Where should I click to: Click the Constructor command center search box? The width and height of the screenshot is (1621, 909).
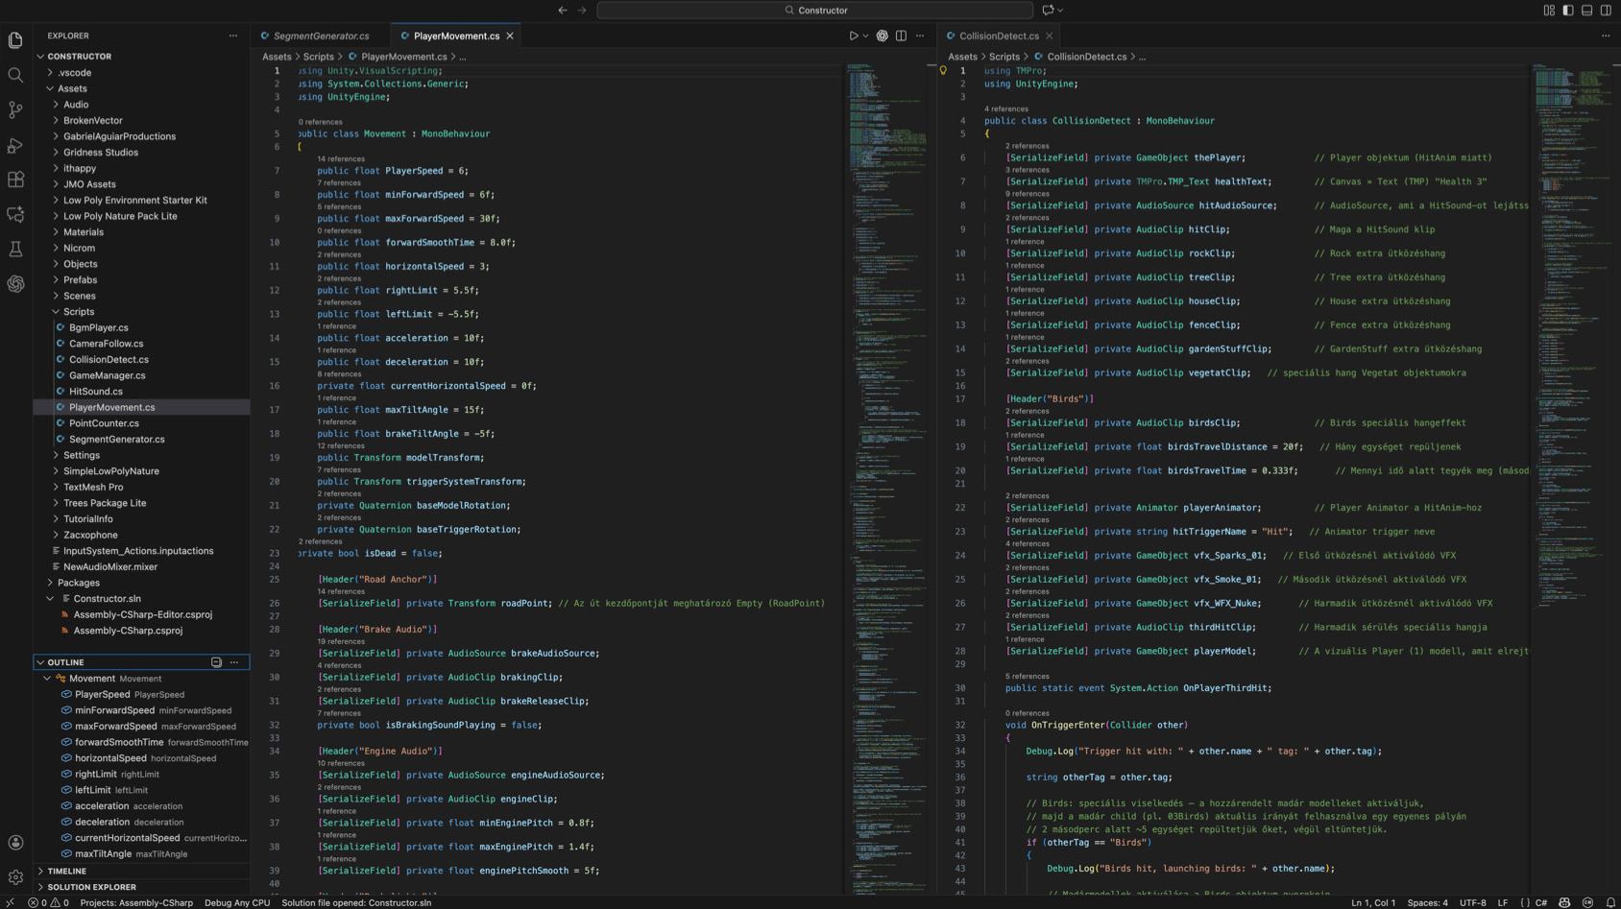coord(814,10)
